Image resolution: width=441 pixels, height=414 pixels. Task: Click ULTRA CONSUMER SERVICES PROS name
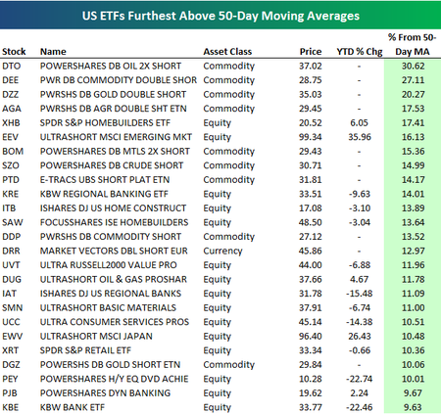(115, 322)
